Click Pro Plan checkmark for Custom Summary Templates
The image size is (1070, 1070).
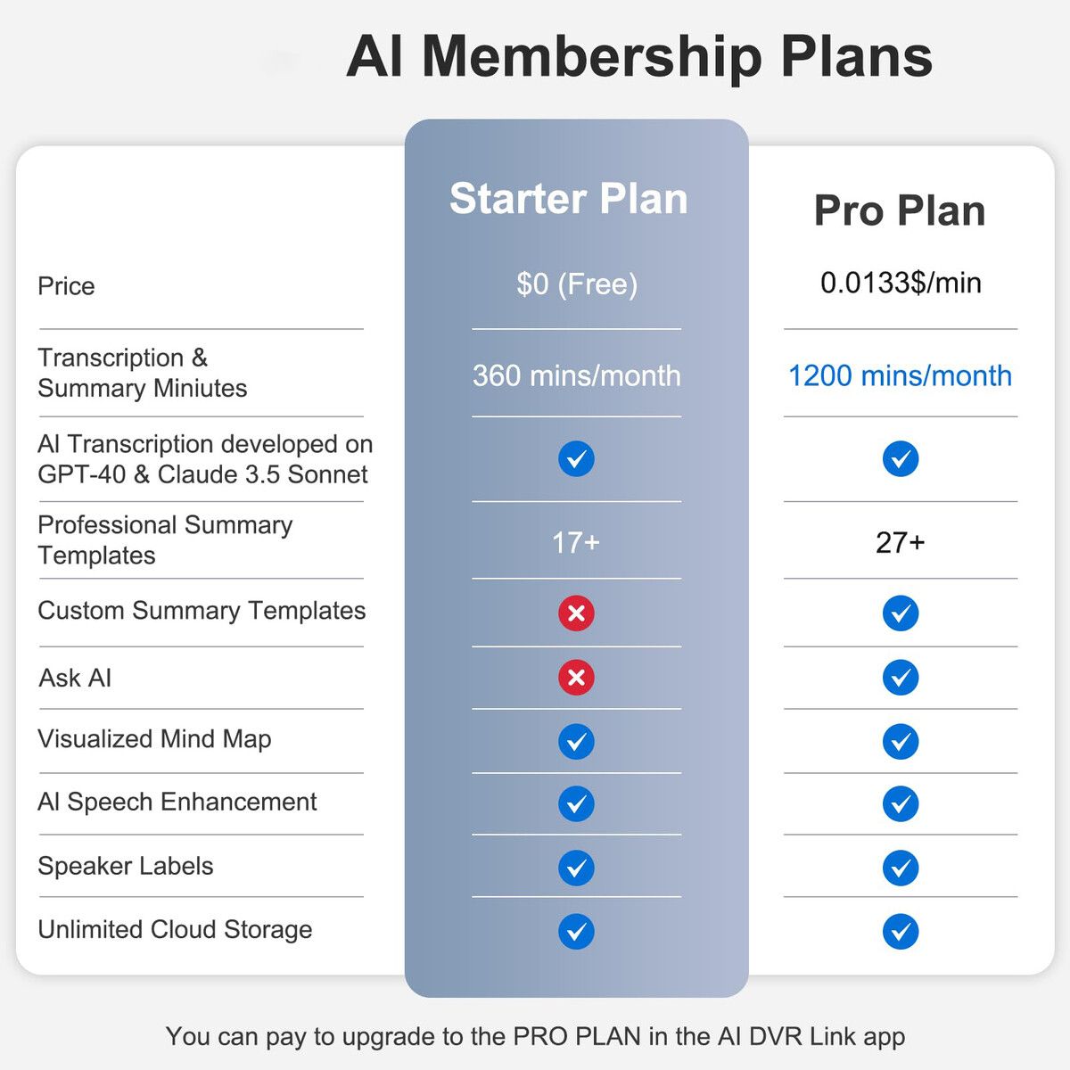tap(901, 613)
